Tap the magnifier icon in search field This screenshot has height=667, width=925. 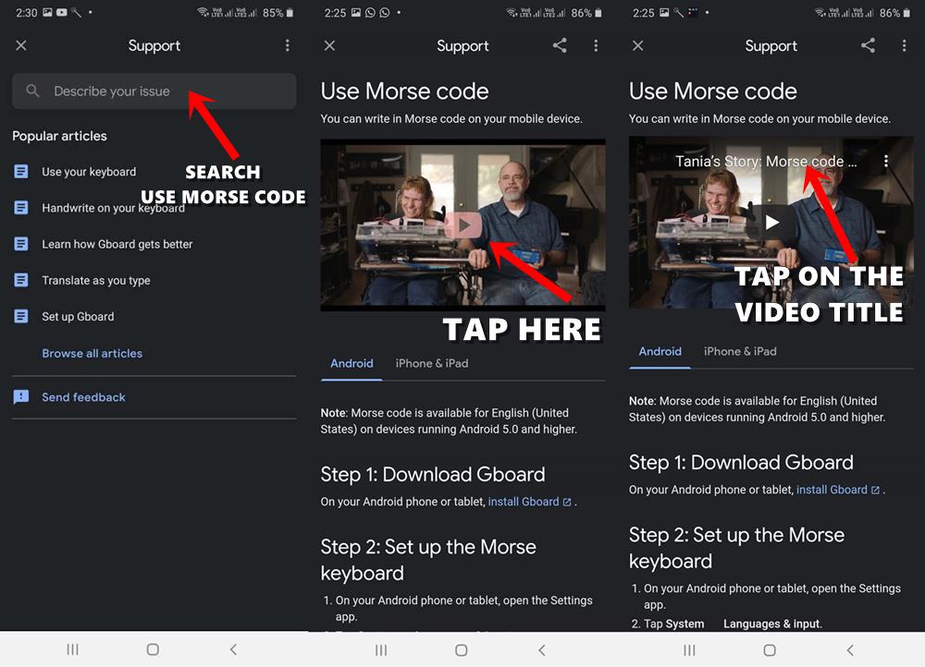pos(32,91)
